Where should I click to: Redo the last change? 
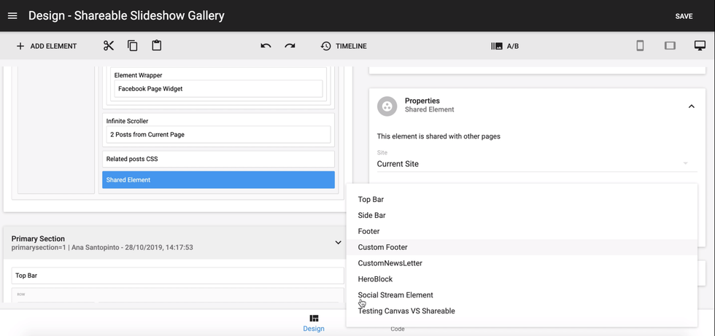pyautogui.click(x=290, y=46)
